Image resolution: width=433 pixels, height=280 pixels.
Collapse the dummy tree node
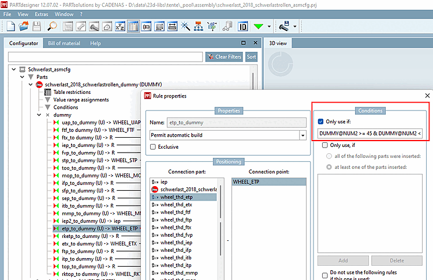point(39,115)
